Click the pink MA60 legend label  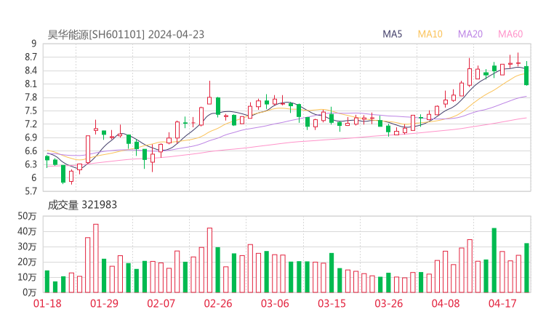[x=510, y=34]
